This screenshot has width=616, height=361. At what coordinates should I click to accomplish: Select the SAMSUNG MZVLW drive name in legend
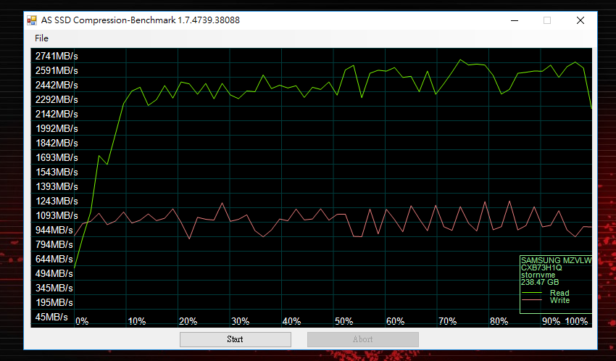tap(557, 260)
